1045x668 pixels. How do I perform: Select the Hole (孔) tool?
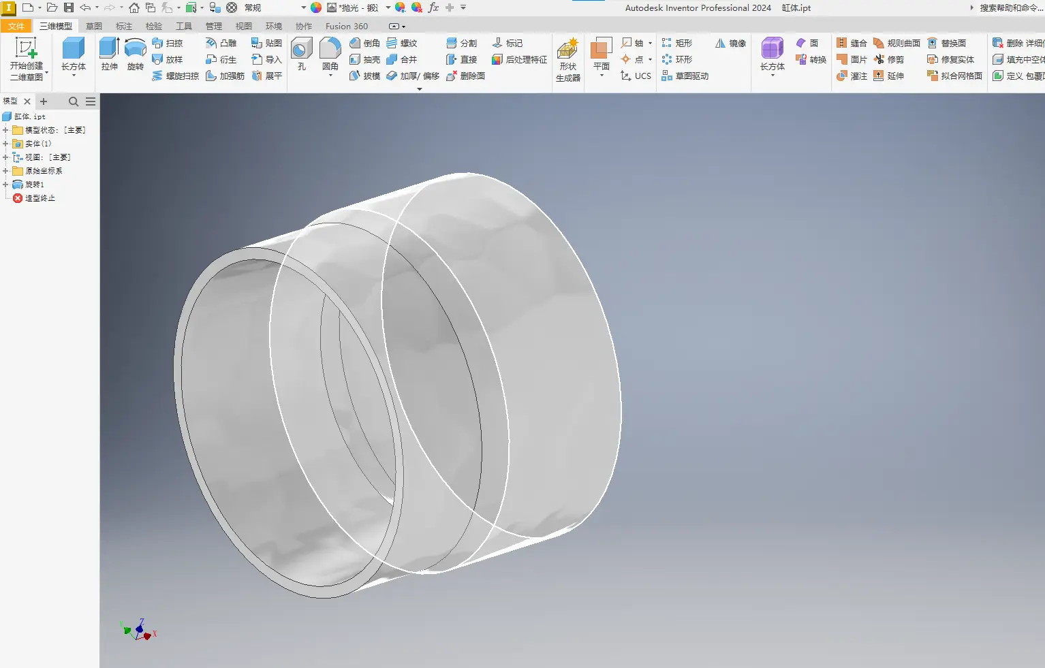click(x=301, y=54)
